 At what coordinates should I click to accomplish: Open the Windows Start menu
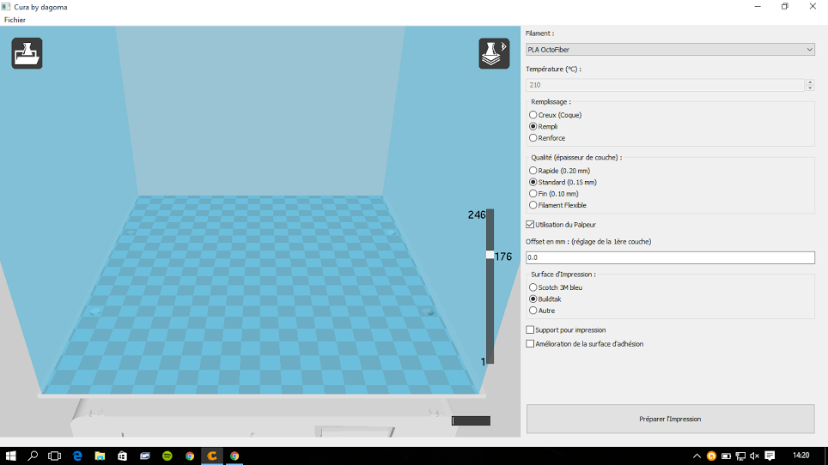coord(10,456)
